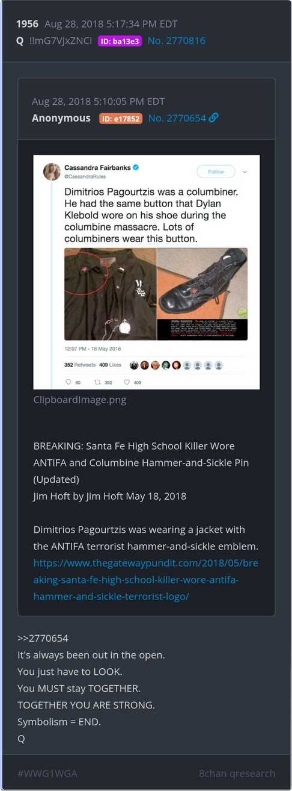Click the verified badge next to Cassandra Fairbanks
Viewport: 292px width, 791px height.
(x=136, y=167)
